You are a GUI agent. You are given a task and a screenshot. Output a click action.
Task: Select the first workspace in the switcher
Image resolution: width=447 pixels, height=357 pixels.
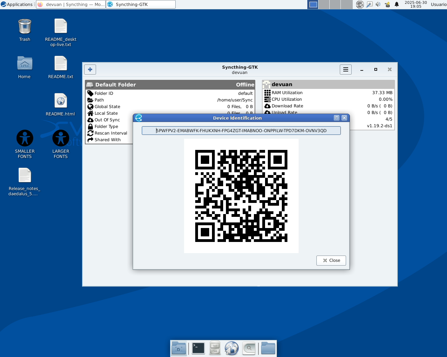pyautogui.click(x=313, y=5)
